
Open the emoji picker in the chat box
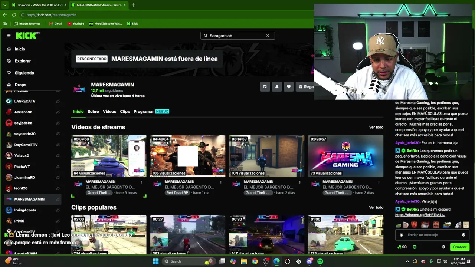pyautogui.click(x=463, y=235)
